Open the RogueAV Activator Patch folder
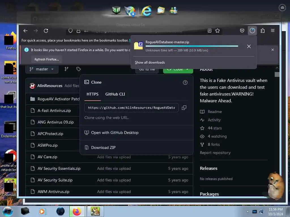Screen dimensions: 290x217 coord(58,99)
